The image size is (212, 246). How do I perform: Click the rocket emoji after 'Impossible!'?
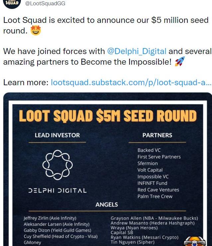[180, 62]
